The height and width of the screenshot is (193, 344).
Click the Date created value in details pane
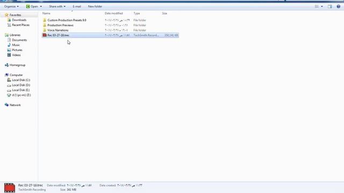tap(130, 185)
